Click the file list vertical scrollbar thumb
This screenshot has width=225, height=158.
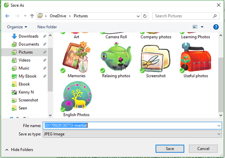221,85
